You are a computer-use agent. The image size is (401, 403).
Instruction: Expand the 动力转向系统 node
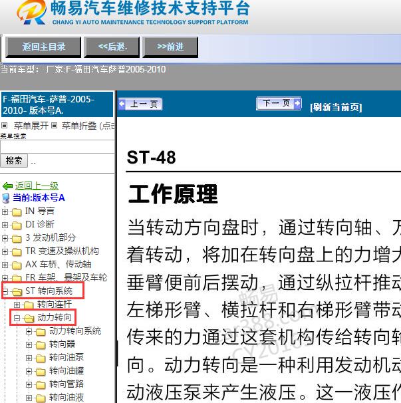click(29, 332)
